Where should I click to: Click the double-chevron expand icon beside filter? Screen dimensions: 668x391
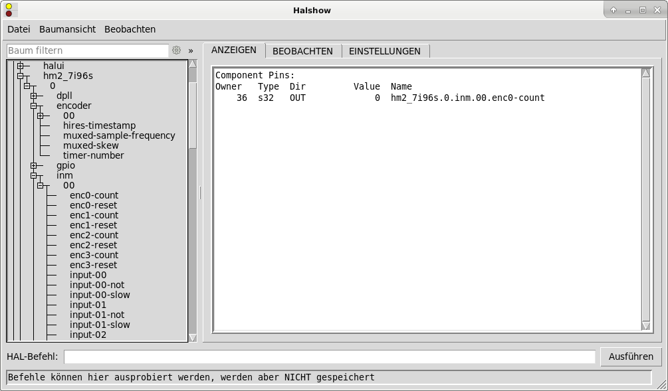point(191,50)
